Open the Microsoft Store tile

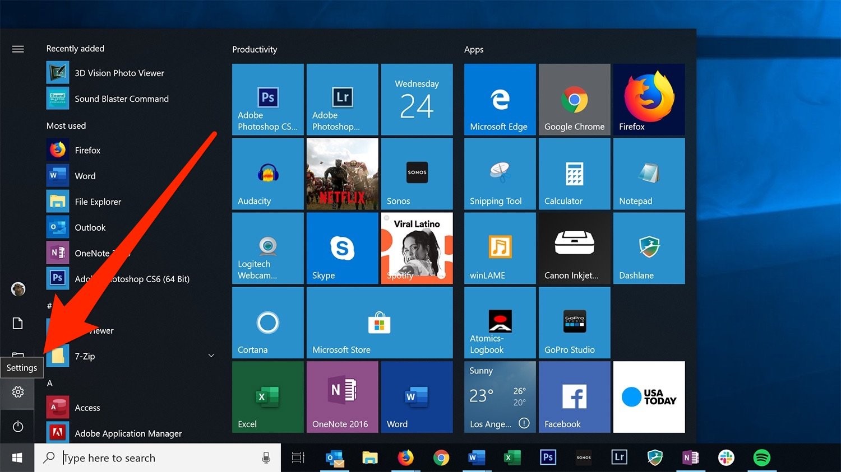(x=380, y=323)
